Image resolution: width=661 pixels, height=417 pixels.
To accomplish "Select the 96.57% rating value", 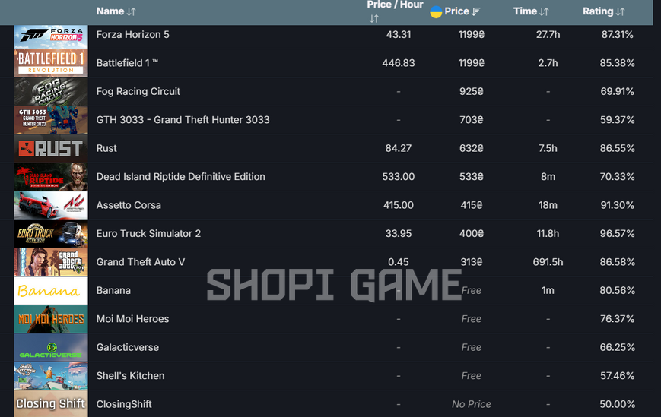I will (617, 233).
